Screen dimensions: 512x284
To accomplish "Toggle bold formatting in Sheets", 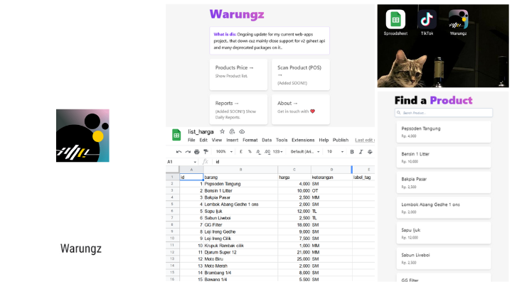I will point(352,151).
